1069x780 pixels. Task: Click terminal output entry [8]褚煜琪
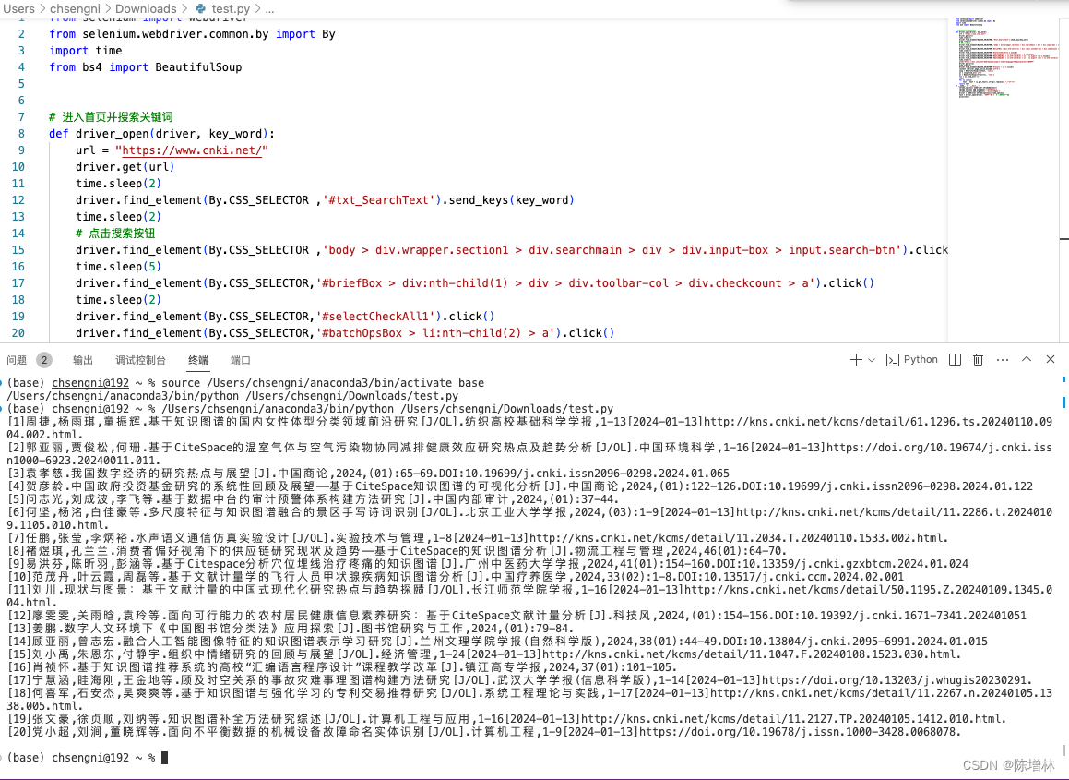[397, 551]
